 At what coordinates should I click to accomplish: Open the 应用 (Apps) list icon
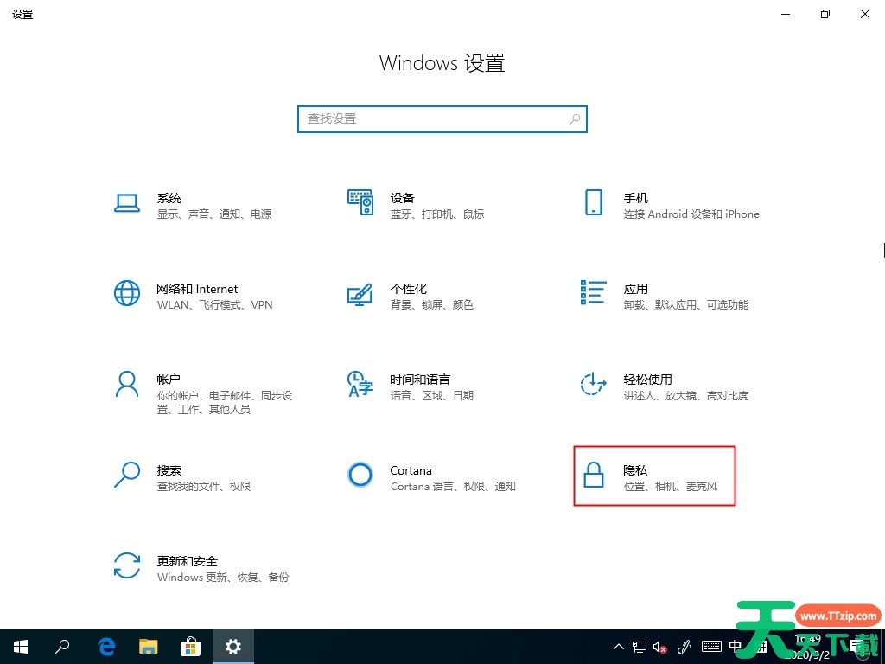pyautogui.click(x=593, y=292)
